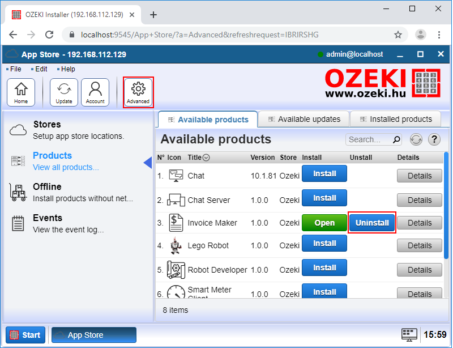Go to the Home toolbar button

pyautogui.click(x=21, y=92)
